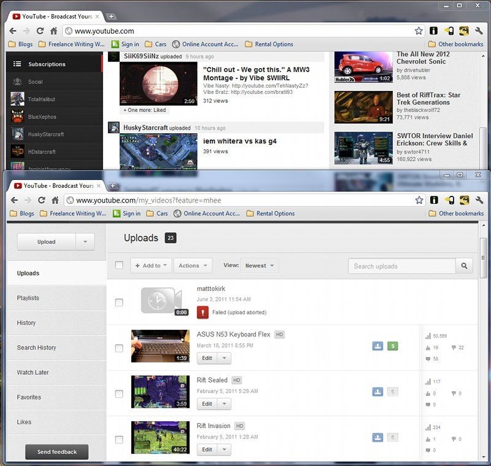Reload the my_videos page
This screenshot has width=491, height=466.
(x=41, y=200)
